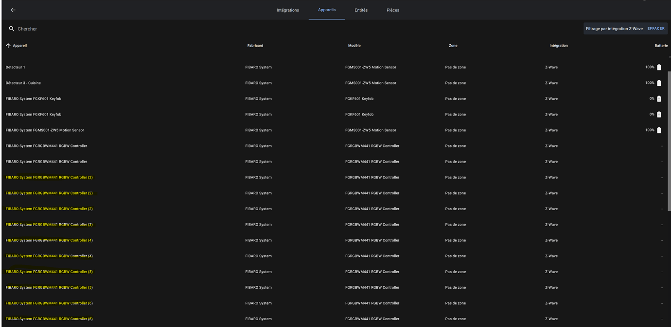This screenshot has width=671, height=327.
Task: Click the battery icon of Détecteur 3 - Cuisine
Action: (659, 82)
